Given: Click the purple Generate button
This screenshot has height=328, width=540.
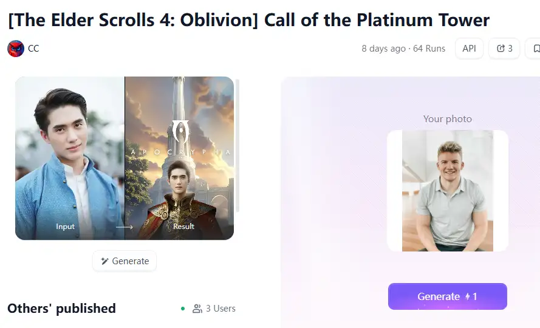Looking at the screenshot, I should tap(447, 296).
